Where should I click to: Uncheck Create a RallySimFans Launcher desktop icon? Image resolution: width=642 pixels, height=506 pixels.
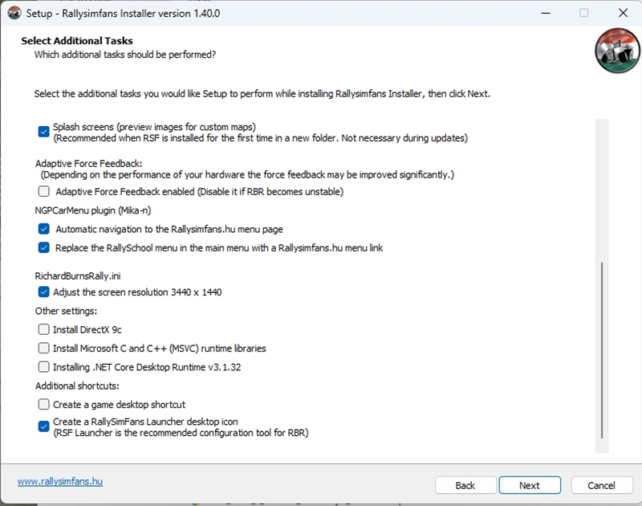click(x=44, y=426)
